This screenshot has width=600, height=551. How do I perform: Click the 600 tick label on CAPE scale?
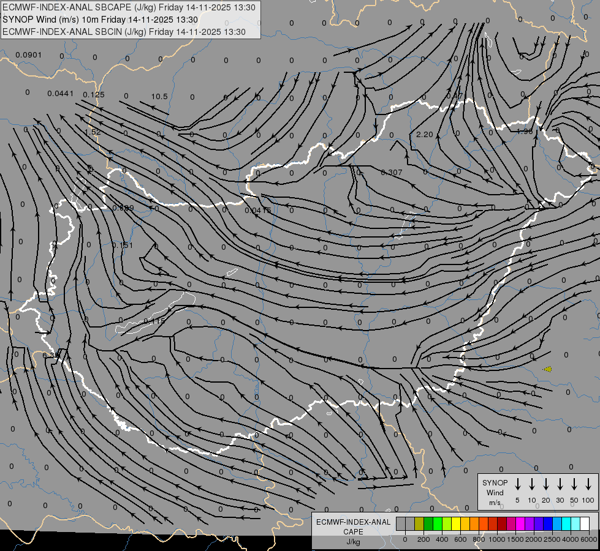(x=460, y=539)
